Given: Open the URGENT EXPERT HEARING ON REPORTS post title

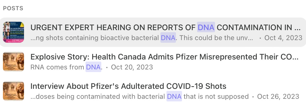Looking at the screenshot, I should pyautogui.click(x=165, y=28).
